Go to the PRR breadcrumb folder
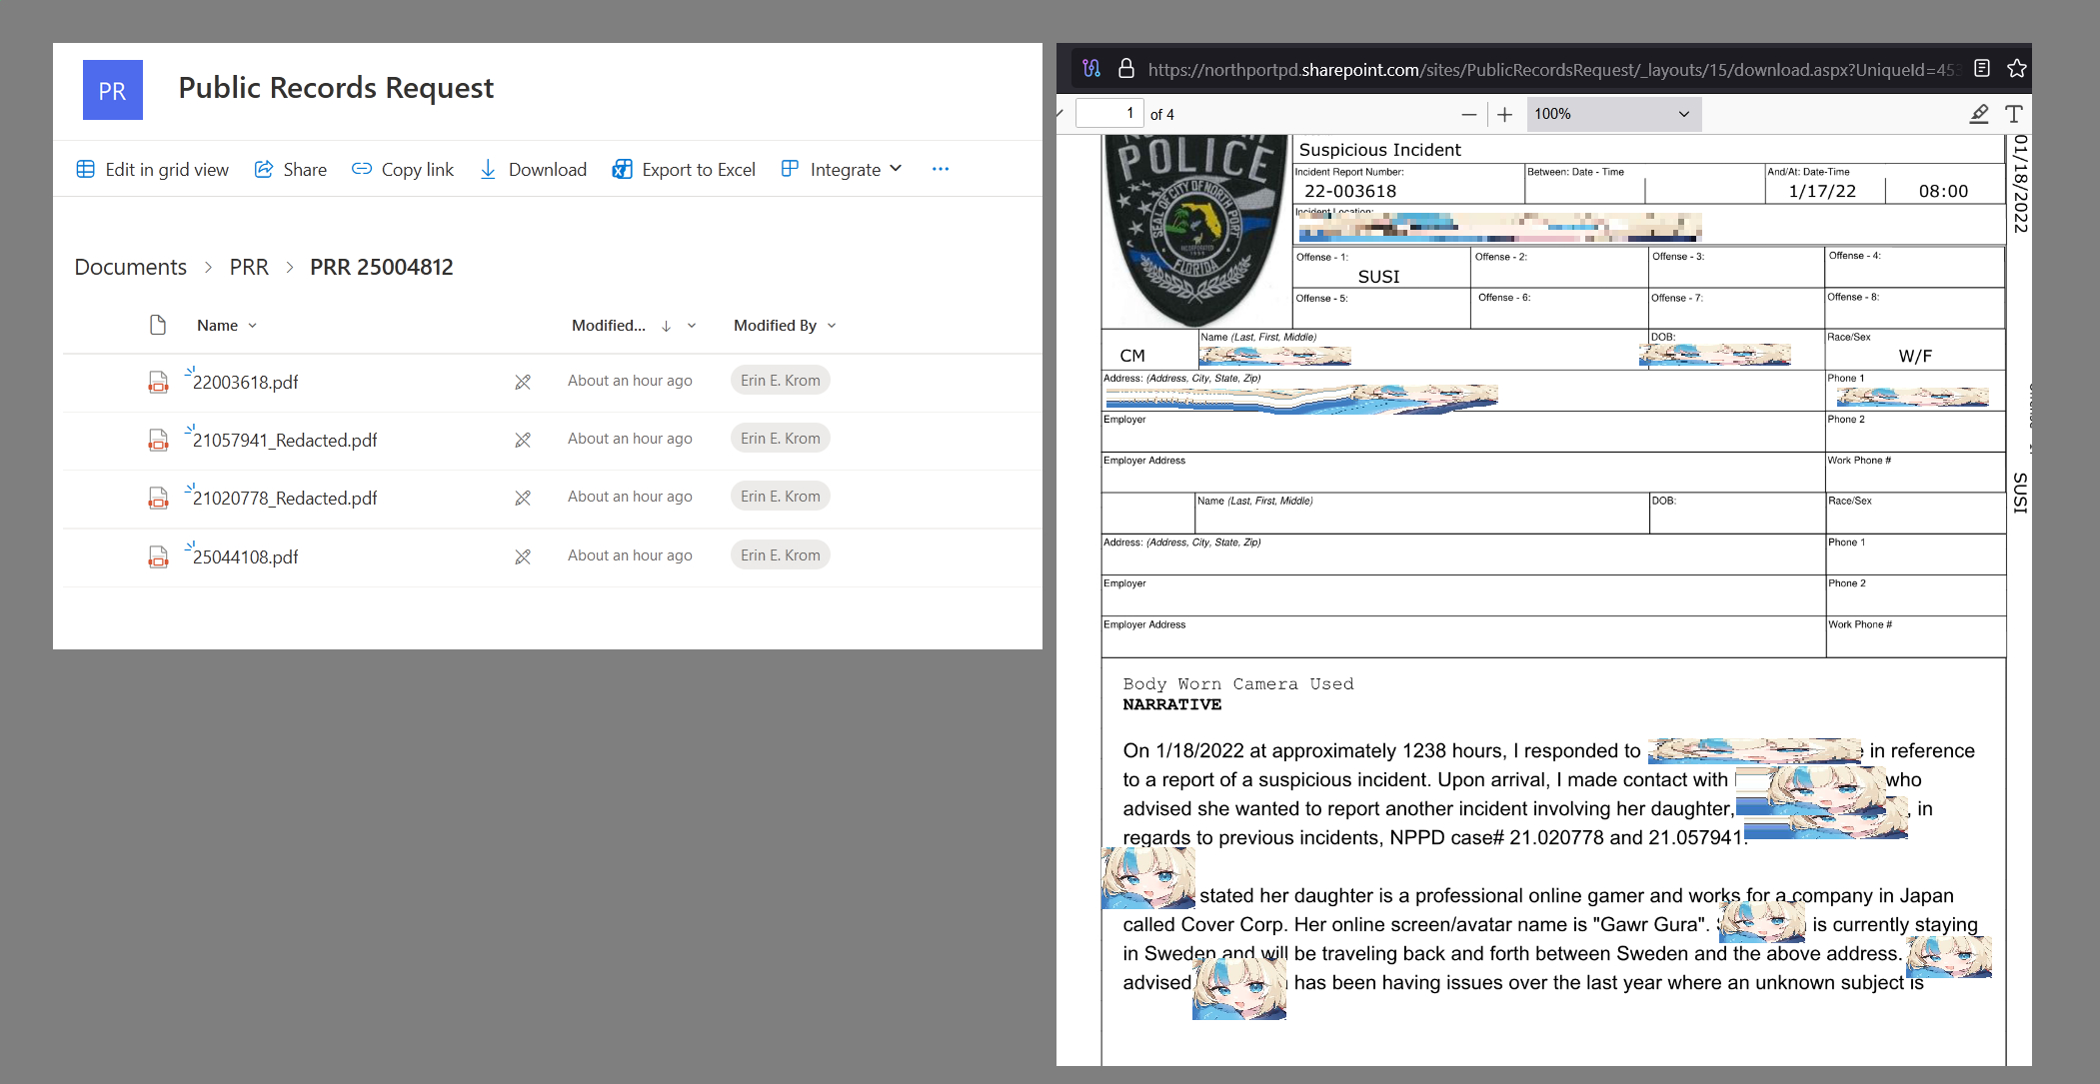This screenshot has width=2100, height=1084. [x=249, y=268]
